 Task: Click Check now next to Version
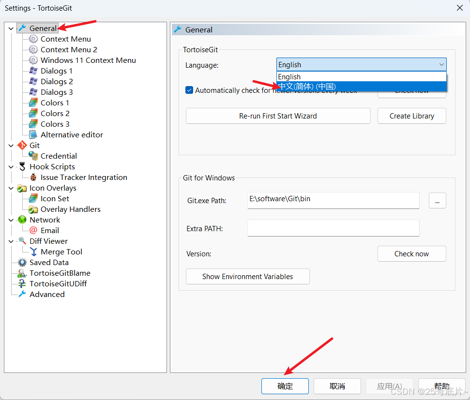[411, 254]
